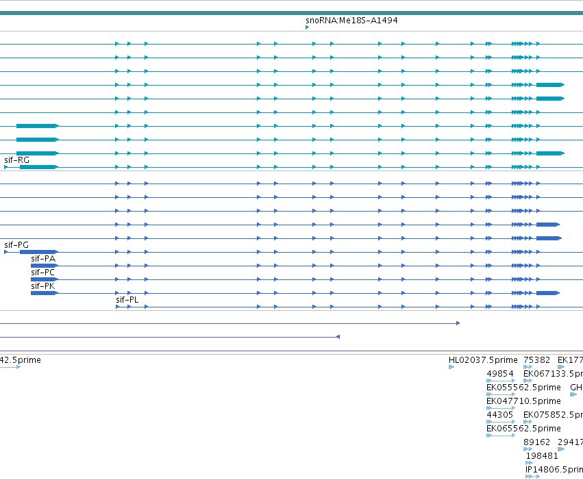Open the EK075852.5pr EST label
This screenshot has height=480, width=583.
click(553, 416)
